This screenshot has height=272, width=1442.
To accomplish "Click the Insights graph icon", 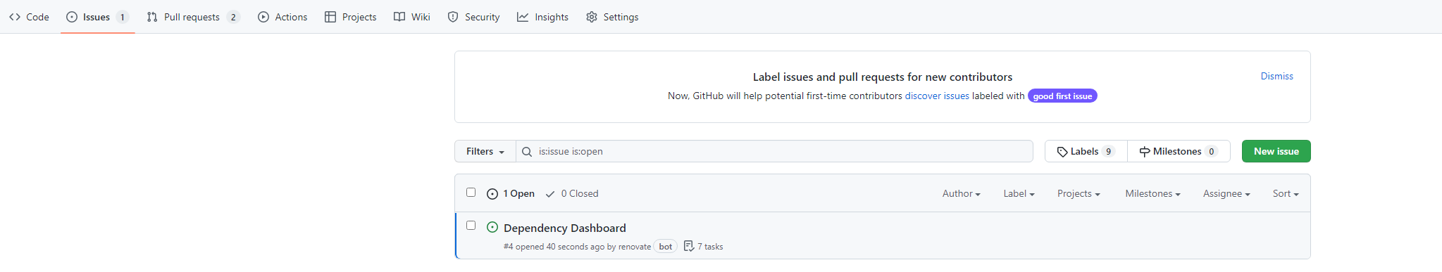I will [523, 17].
